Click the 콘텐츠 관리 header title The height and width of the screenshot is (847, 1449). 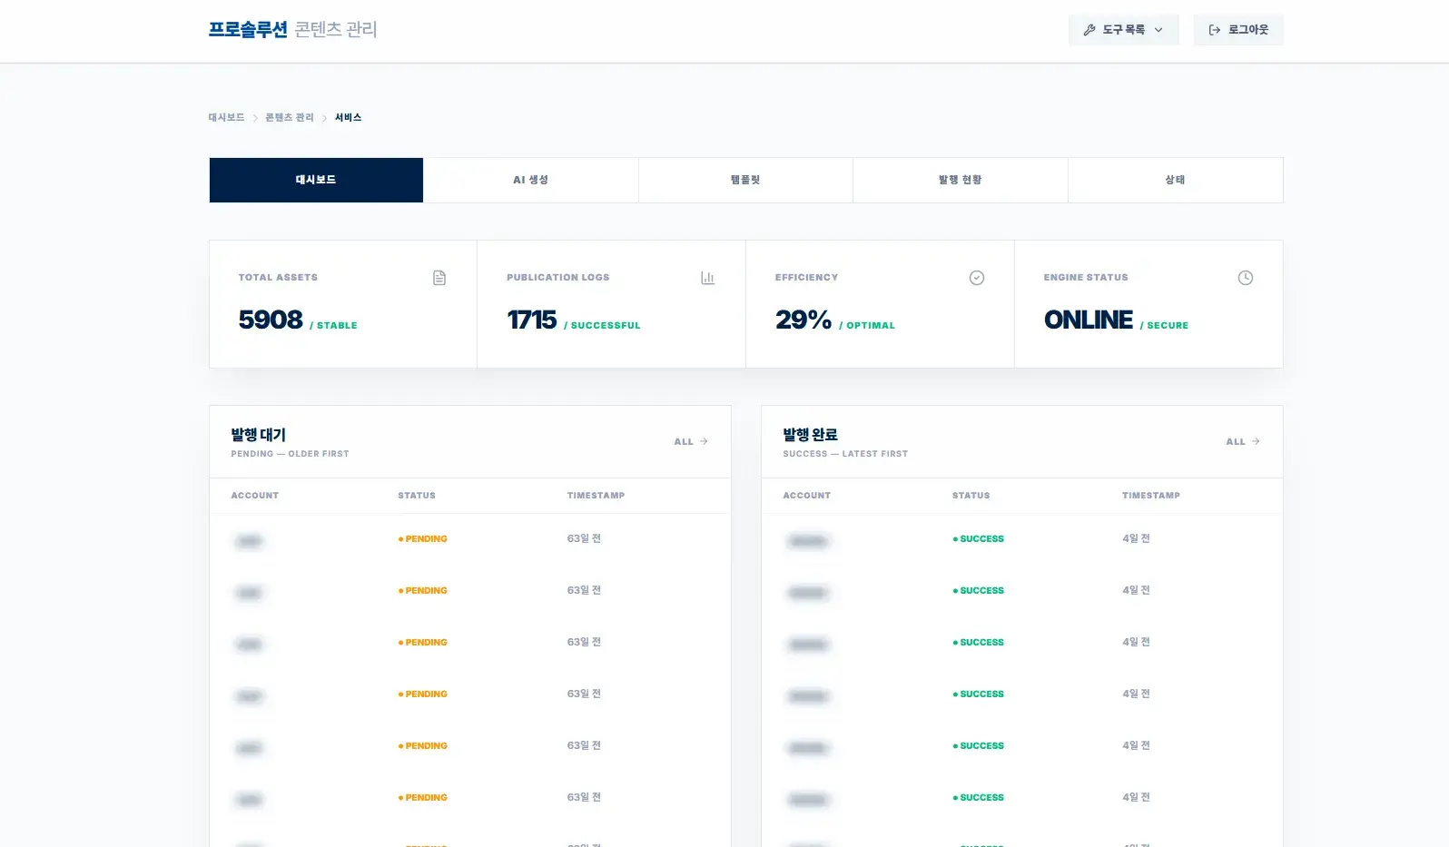coord(336,29)
